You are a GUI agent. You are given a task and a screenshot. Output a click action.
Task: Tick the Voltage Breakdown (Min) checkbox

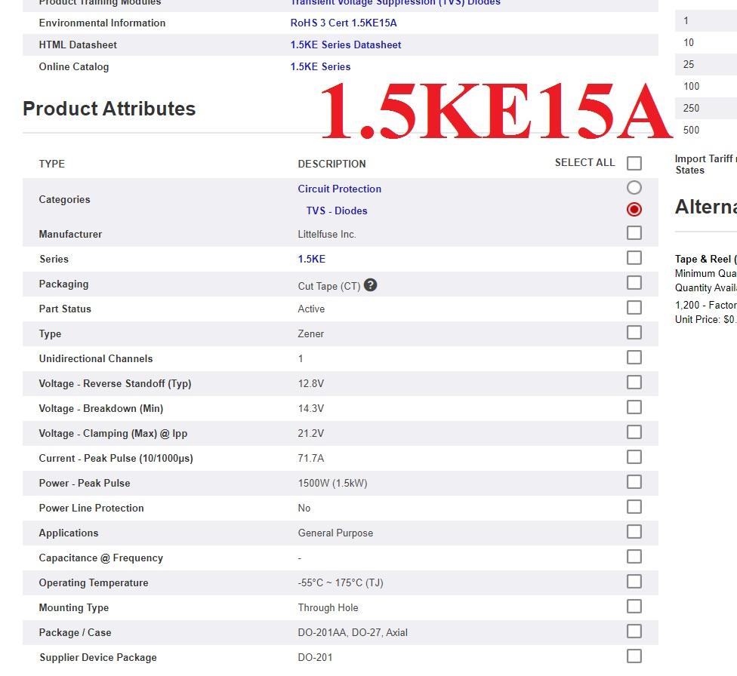tap(634, 407)
